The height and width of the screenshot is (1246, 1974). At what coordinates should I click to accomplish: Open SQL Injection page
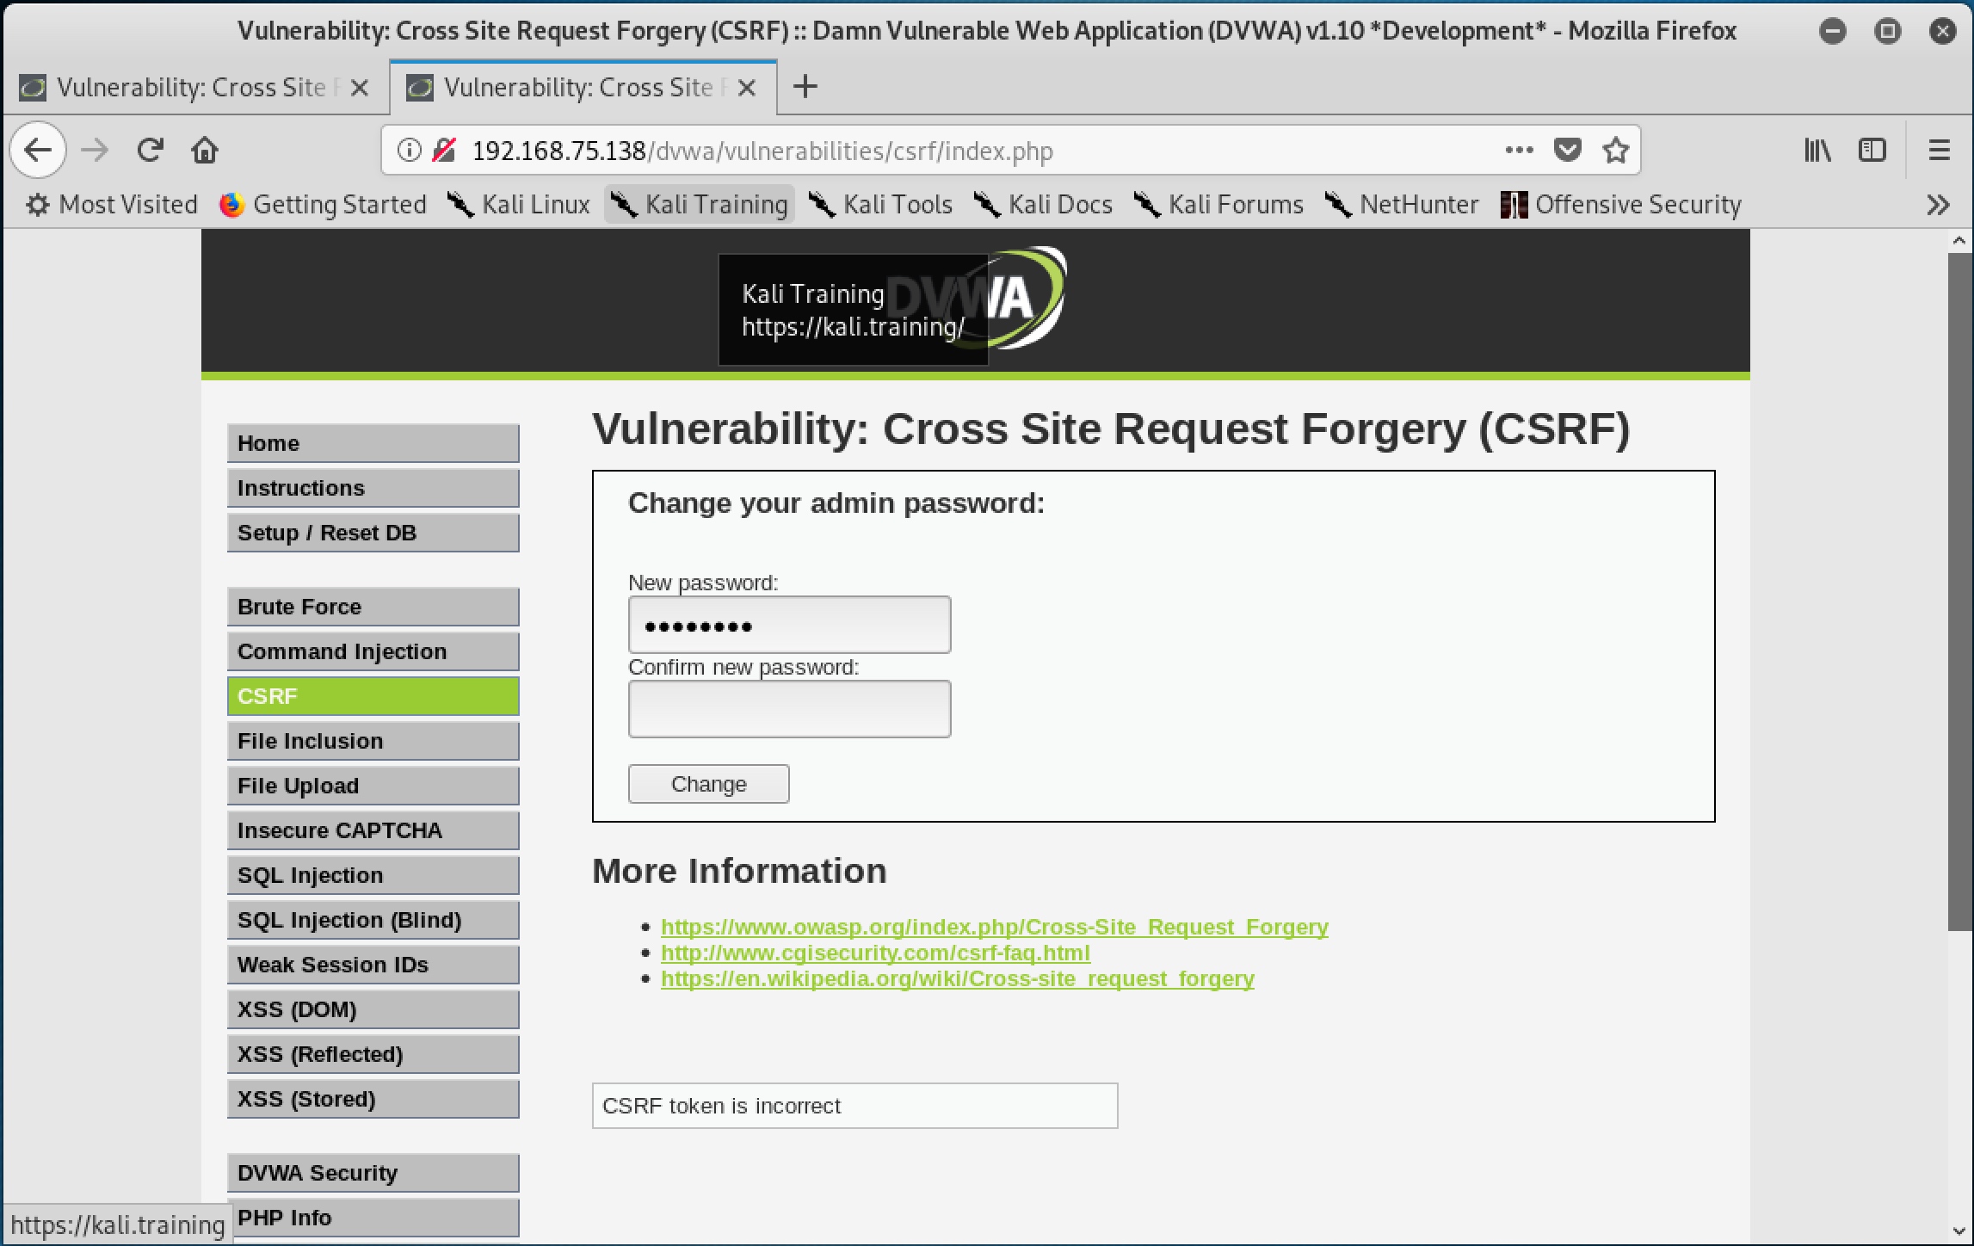point(373,875)
